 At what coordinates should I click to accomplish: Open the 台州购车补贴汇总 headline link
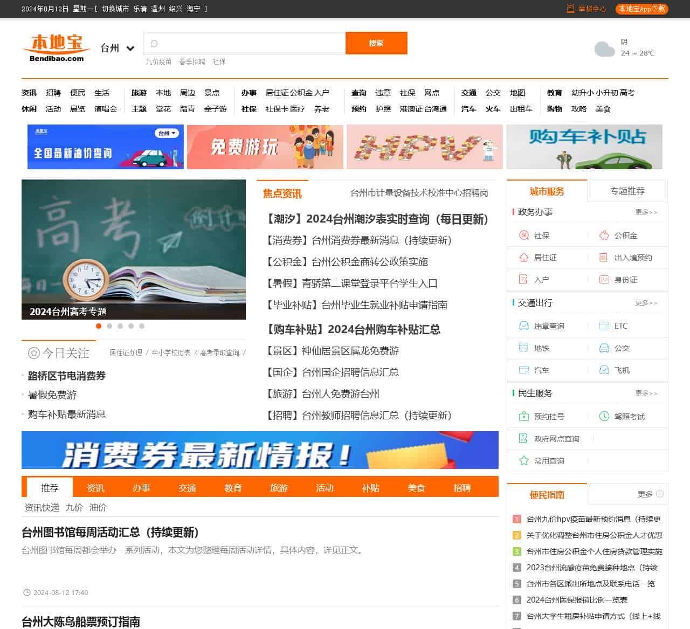pos(354,329)
